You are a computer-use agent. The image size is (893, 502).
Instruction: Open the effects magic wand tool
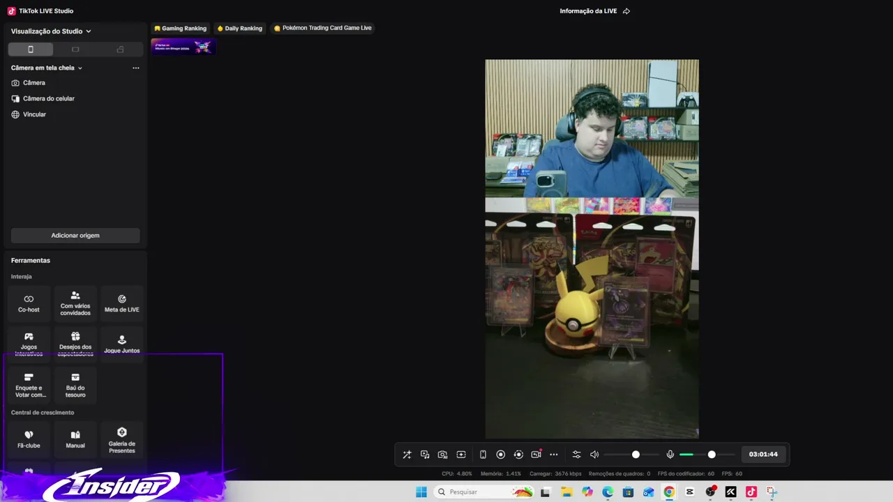point(407,455)
